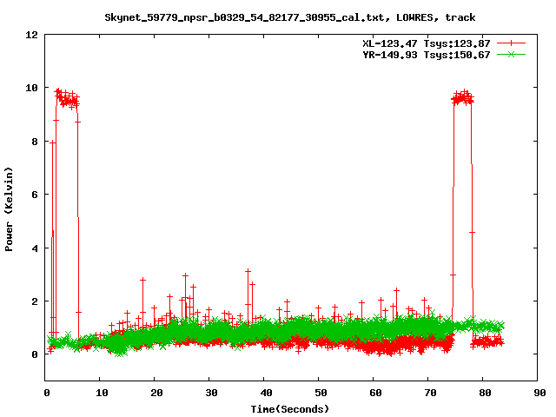The image size is (556, 417).
Task: Click the x-axis tick label 70
Action: click(x=431, y=393)
